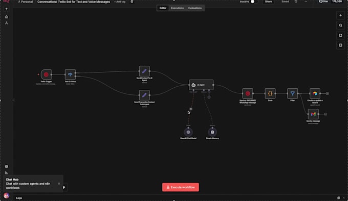Click the shield icon in the left sidebar
348x201 pixels.
[x=7, y=166]
